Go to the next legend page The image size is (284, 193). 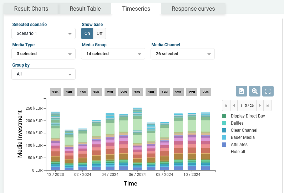coord(260,106)
